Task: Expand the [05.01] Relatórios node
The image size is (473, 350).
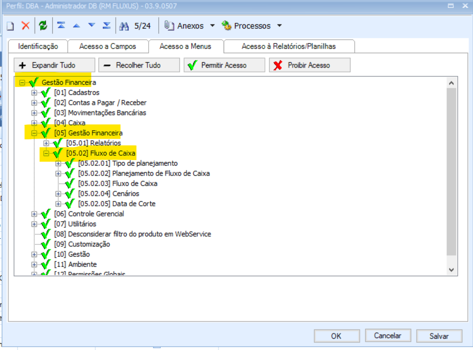Action: tap(46, 143)
